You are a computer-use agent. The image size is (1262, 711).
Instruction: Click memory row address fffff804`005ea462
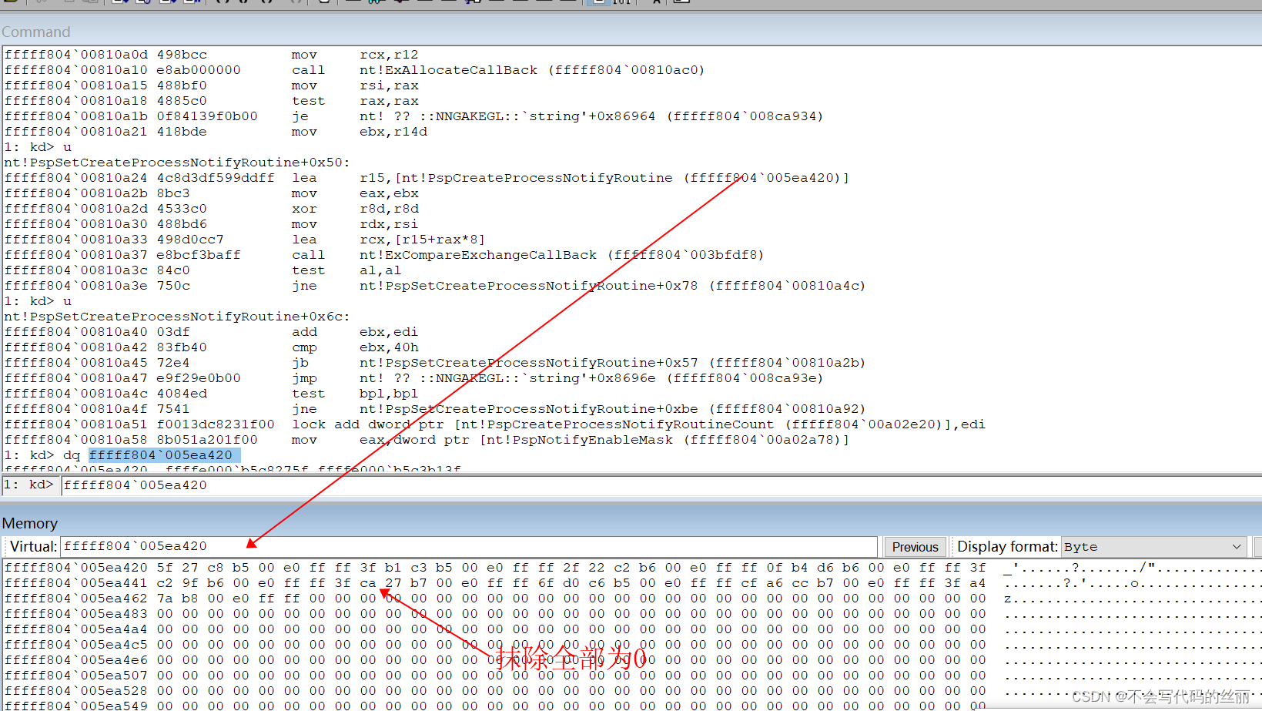(76, 599)
